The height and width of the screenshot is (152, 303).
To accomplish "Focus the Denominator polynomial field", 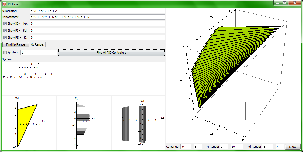I will pyautogui.click(x=97, y=17).
